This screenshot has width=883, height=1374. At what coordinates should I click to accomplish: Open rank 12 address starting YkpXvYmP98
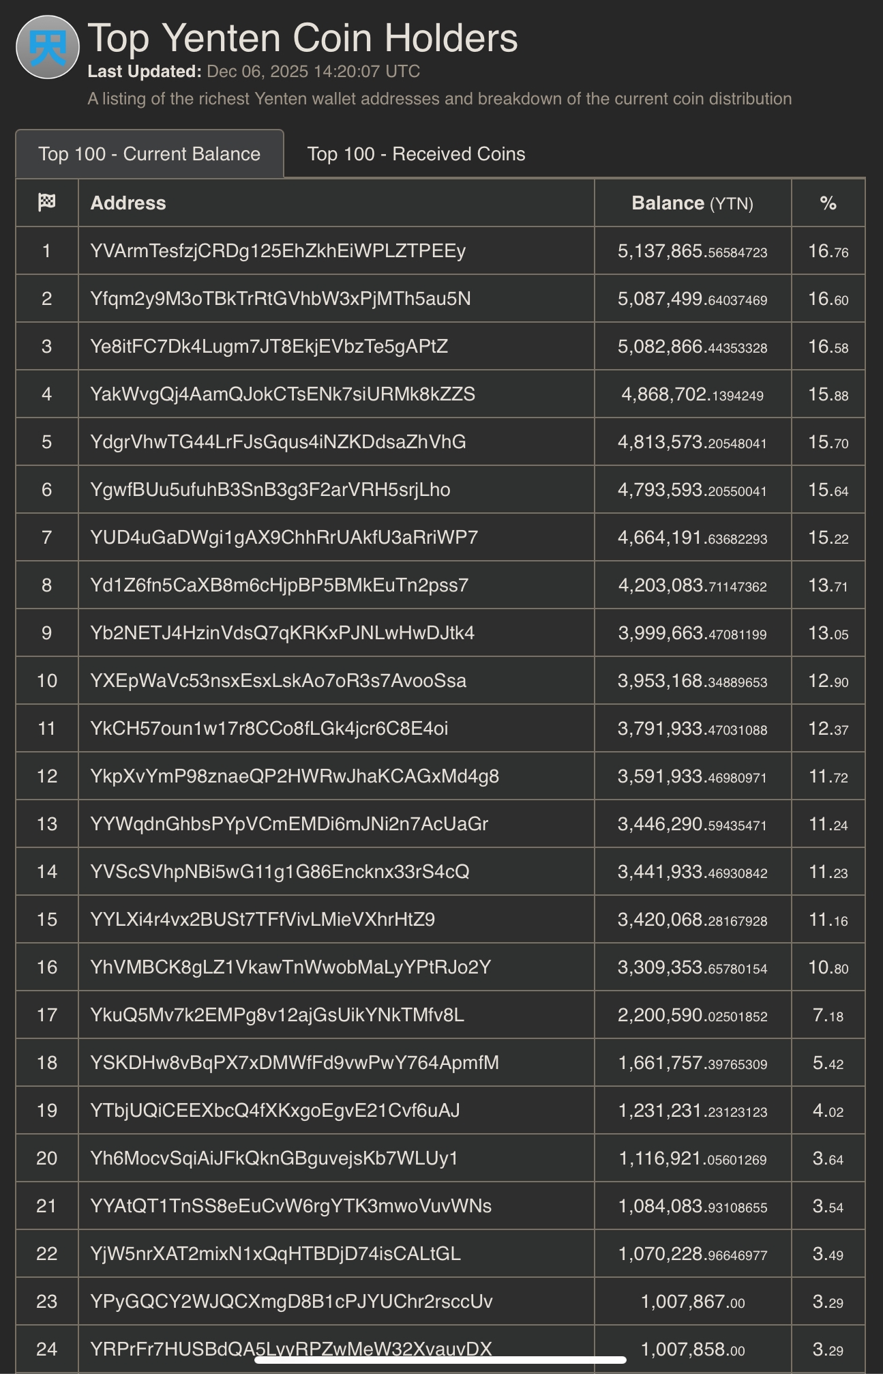tap(295, 776)
